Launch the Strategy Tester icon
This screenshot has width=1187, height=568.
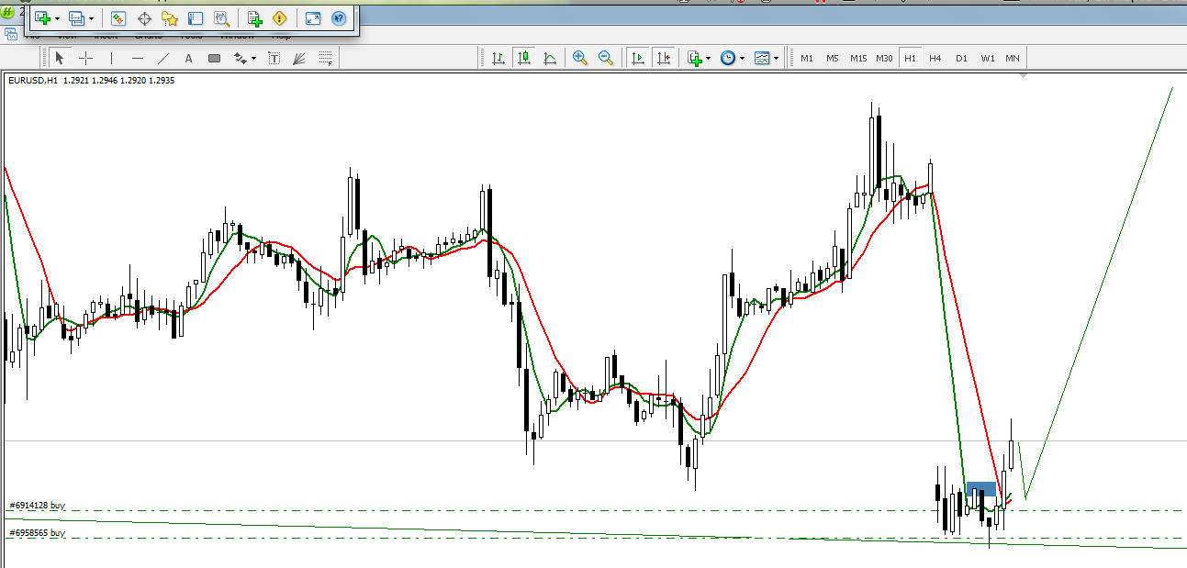tap(221, 18)
